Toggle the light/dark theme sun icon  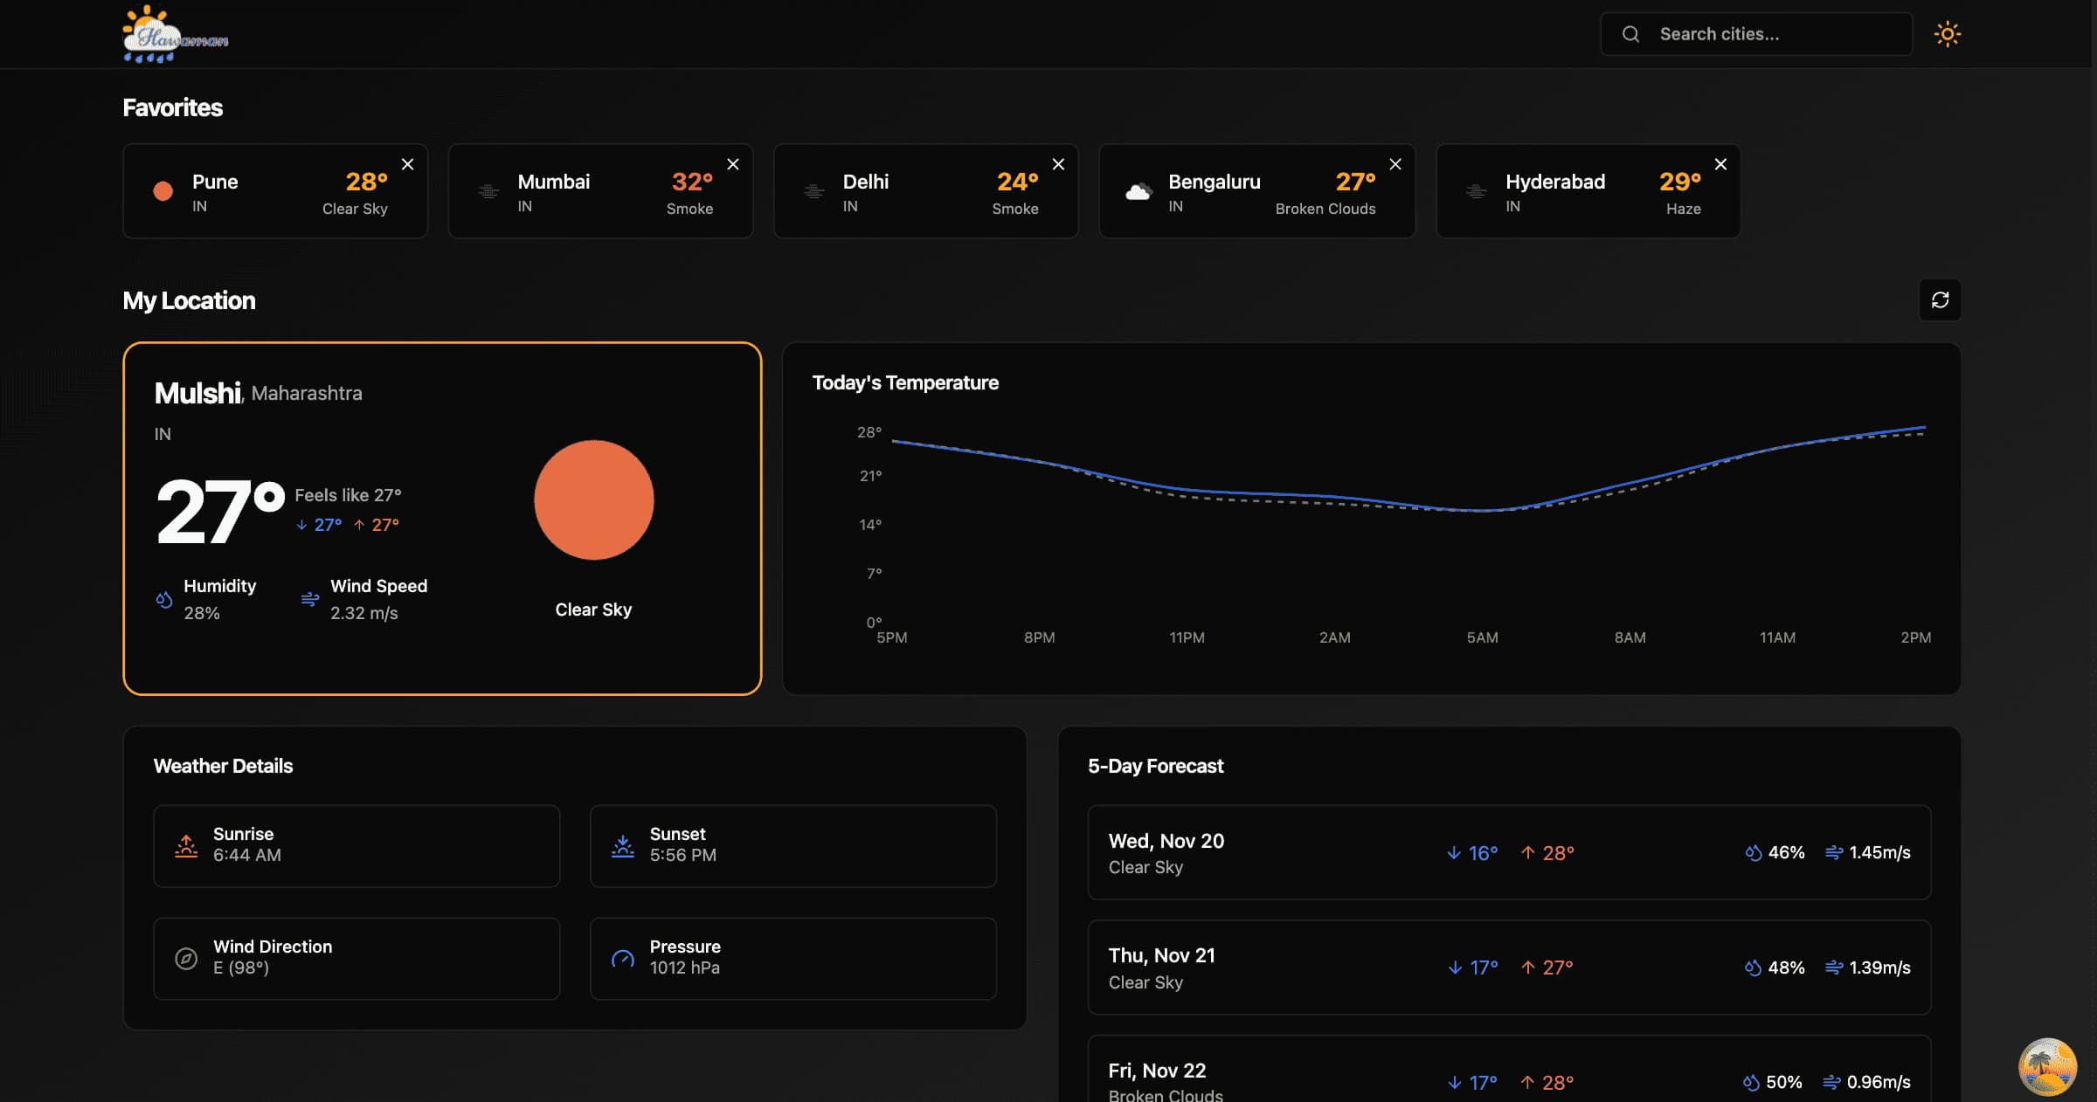tap(1947, 34)
